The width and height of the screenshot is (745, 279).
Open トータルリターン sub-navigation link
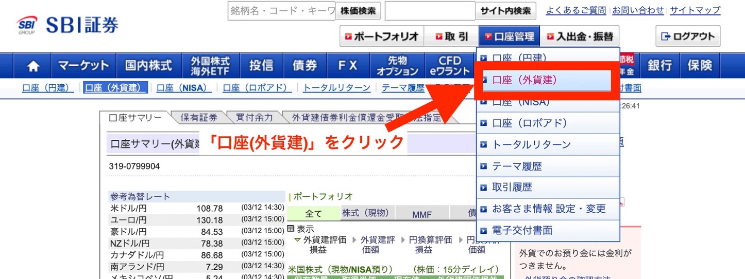(337, 88)
